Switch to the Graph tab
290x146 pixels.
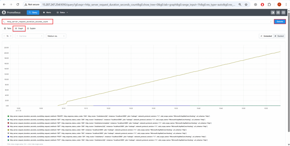pyautogui.click(x=19, y=28)
